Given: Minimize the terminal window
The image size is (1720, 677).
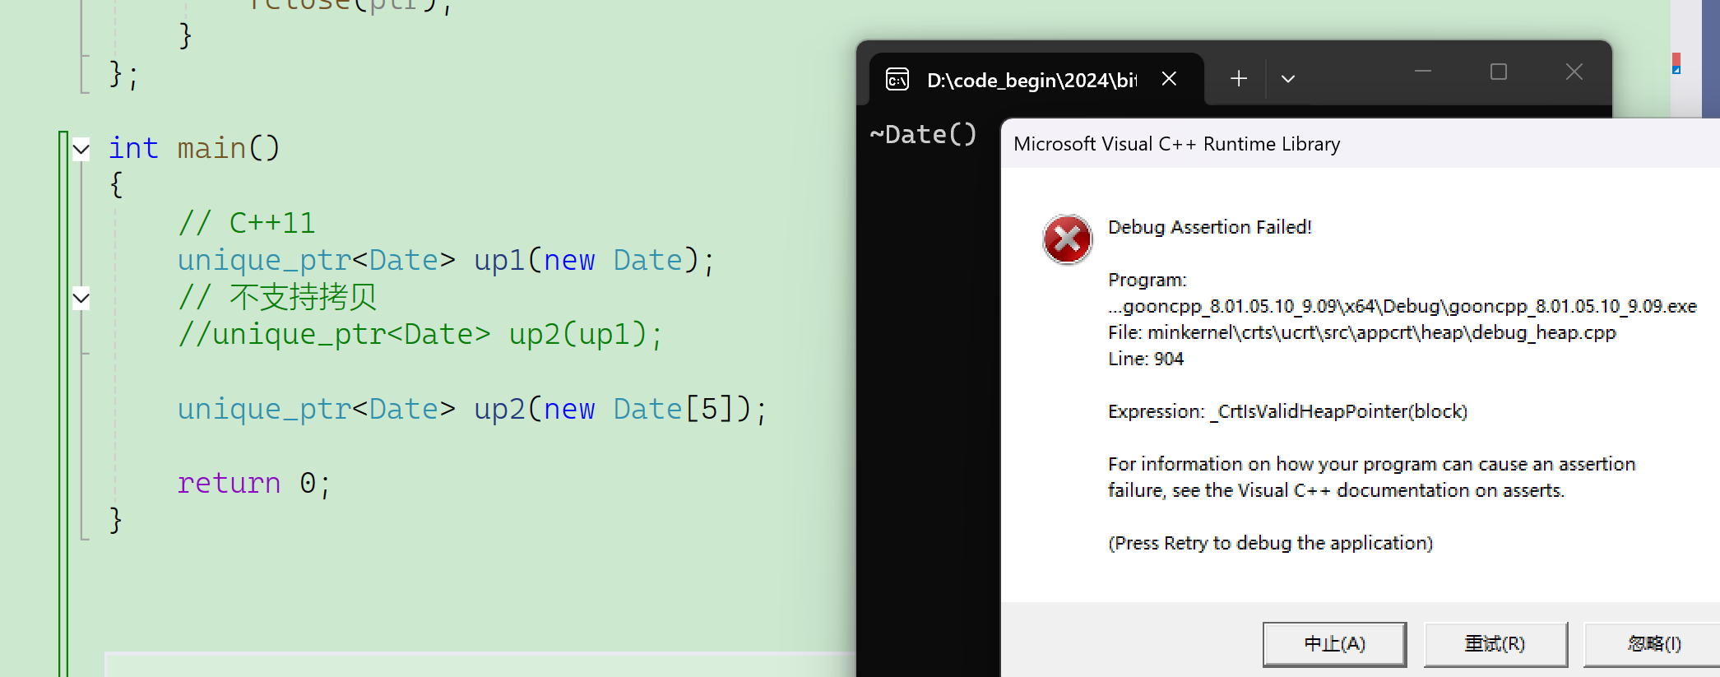Looking at the screenshot, I should click(x=1423, y=72).
